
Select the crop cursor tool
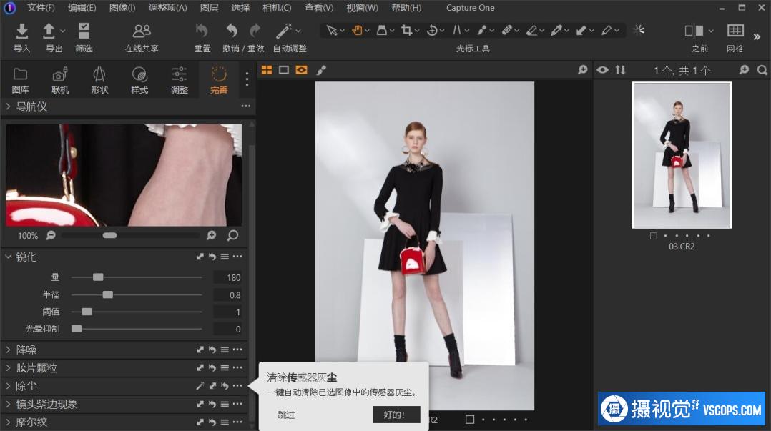(406, 31)
